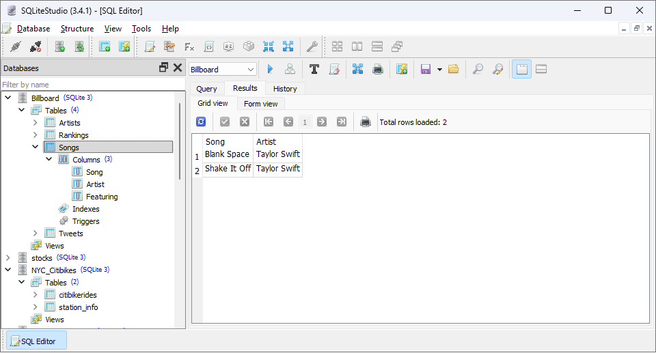Clear execution history eraser icon
This screenshot has width=656, height=353.
[x=334, y=69]
